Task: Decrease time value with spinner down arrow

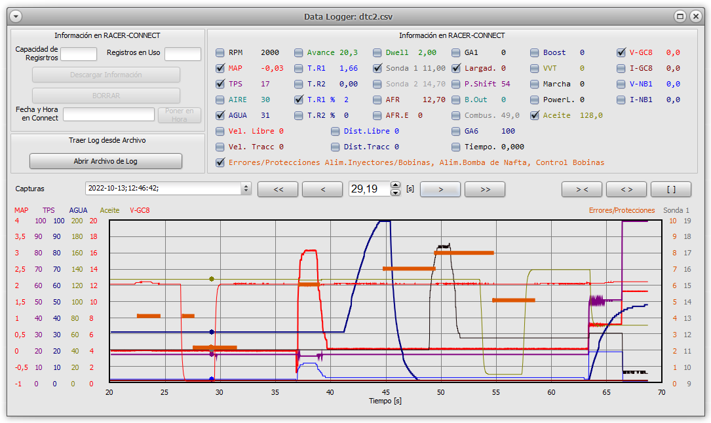Action: tap(395, 193)
